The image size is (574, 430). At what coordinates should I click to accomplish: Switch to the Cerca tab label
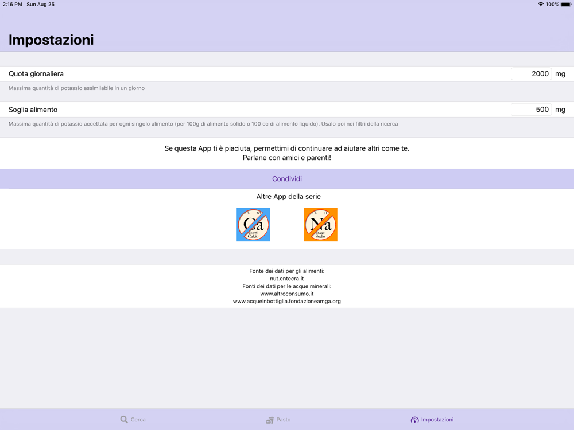click(x=138, y=420)
